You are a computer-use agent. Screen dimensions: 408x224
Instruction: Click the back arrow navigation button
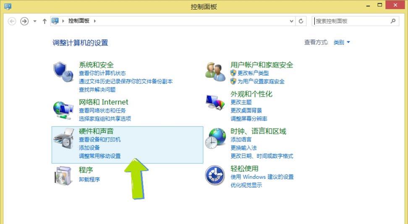(12, 21)
